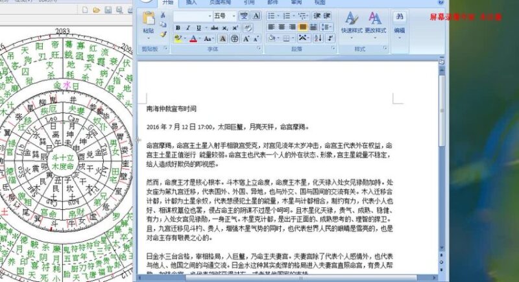
Task: Click the Save disk icon in chart window
Action: 108,10
